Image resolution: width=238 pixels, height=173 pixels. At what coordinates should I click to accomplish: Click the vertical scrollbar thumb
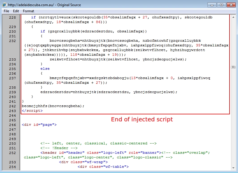[x=233, y=67]
